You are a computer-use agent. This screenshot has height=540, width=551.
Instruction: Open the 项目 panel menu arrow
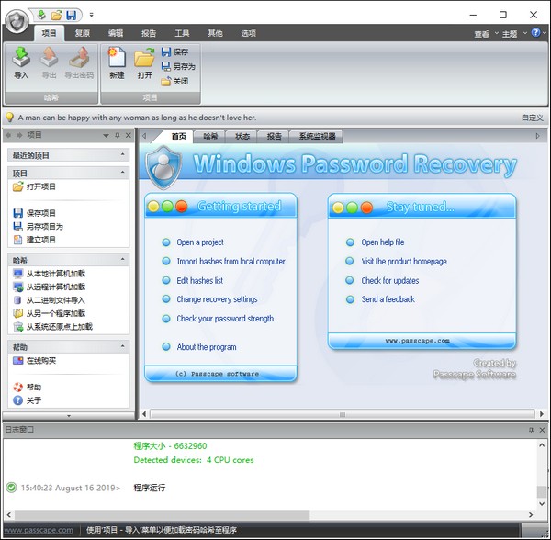pyautogui.click(x=106, y=136)
